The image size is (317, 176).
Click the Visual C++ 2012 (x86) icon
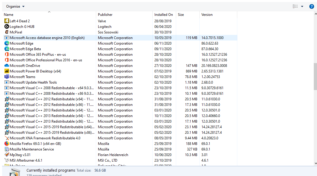click(7, 105)
